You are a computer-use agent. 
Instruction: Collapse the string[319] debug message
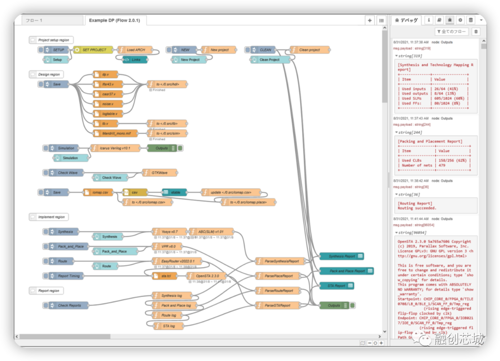[x=396, y=56]
